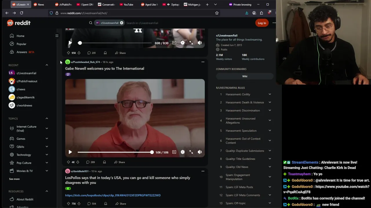Switch to the YouTube browser tab
The height and width of the screenshot is (208, 371).
(128, 5)
